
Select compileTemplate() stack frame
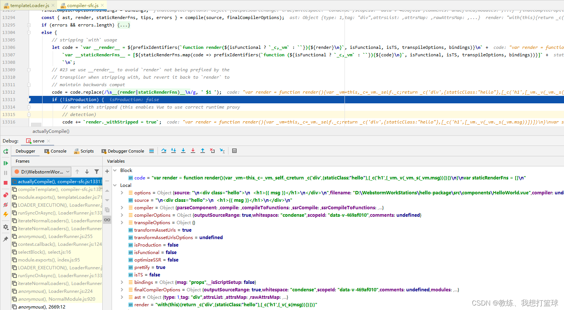(57, 190)
